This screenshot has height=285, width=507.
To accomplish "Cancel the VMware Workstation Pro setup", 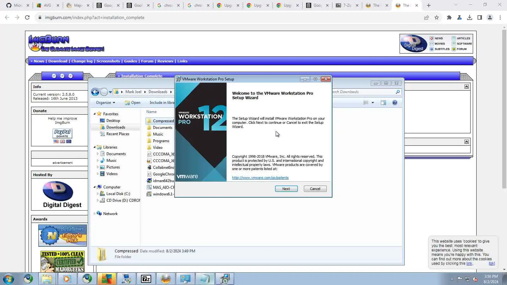I will (315, 189).
